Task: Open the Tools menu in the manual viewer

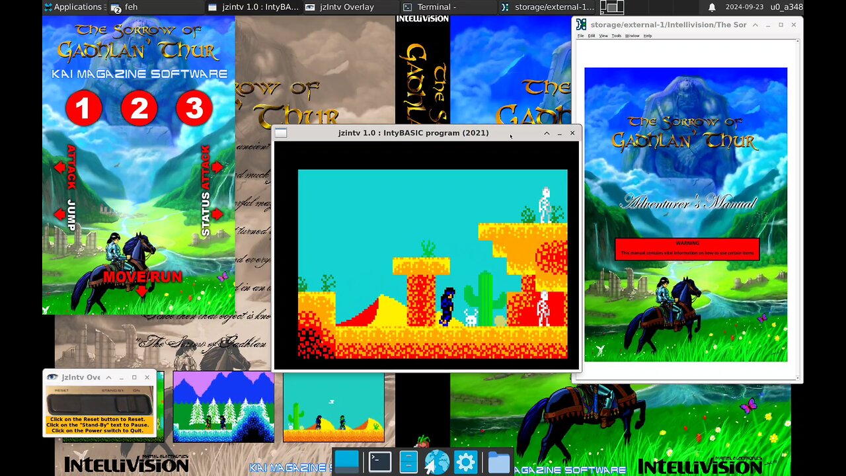Action: tap(616, 36)
